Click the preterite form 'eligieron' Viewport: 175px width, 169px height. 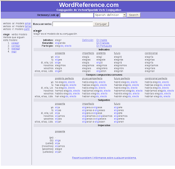click(x=101, y=71)
